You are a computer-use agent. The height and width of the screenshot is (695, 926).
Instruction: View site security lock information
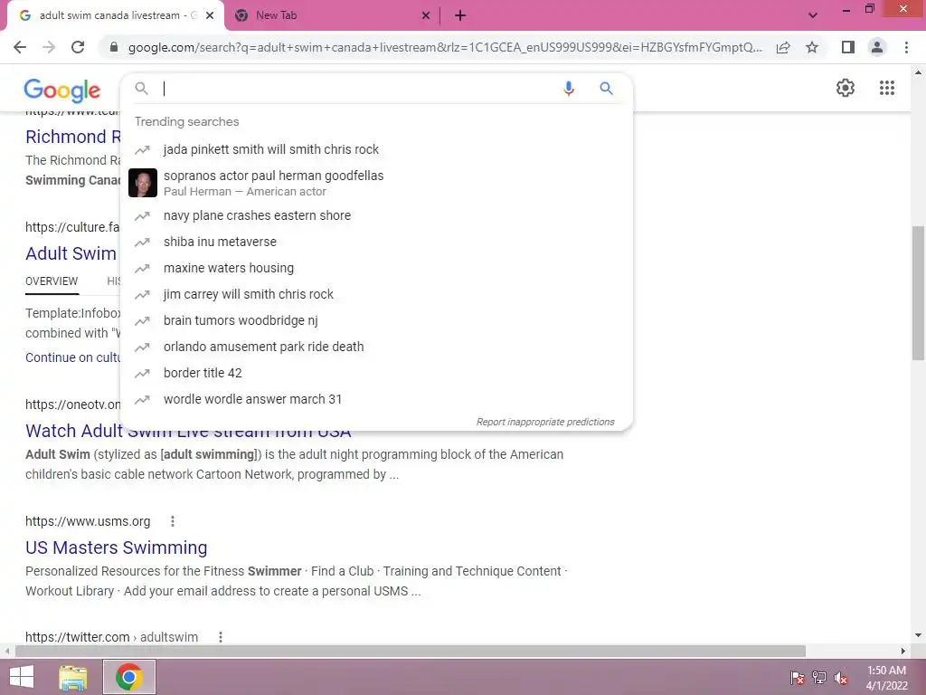(x=114, y=47)
